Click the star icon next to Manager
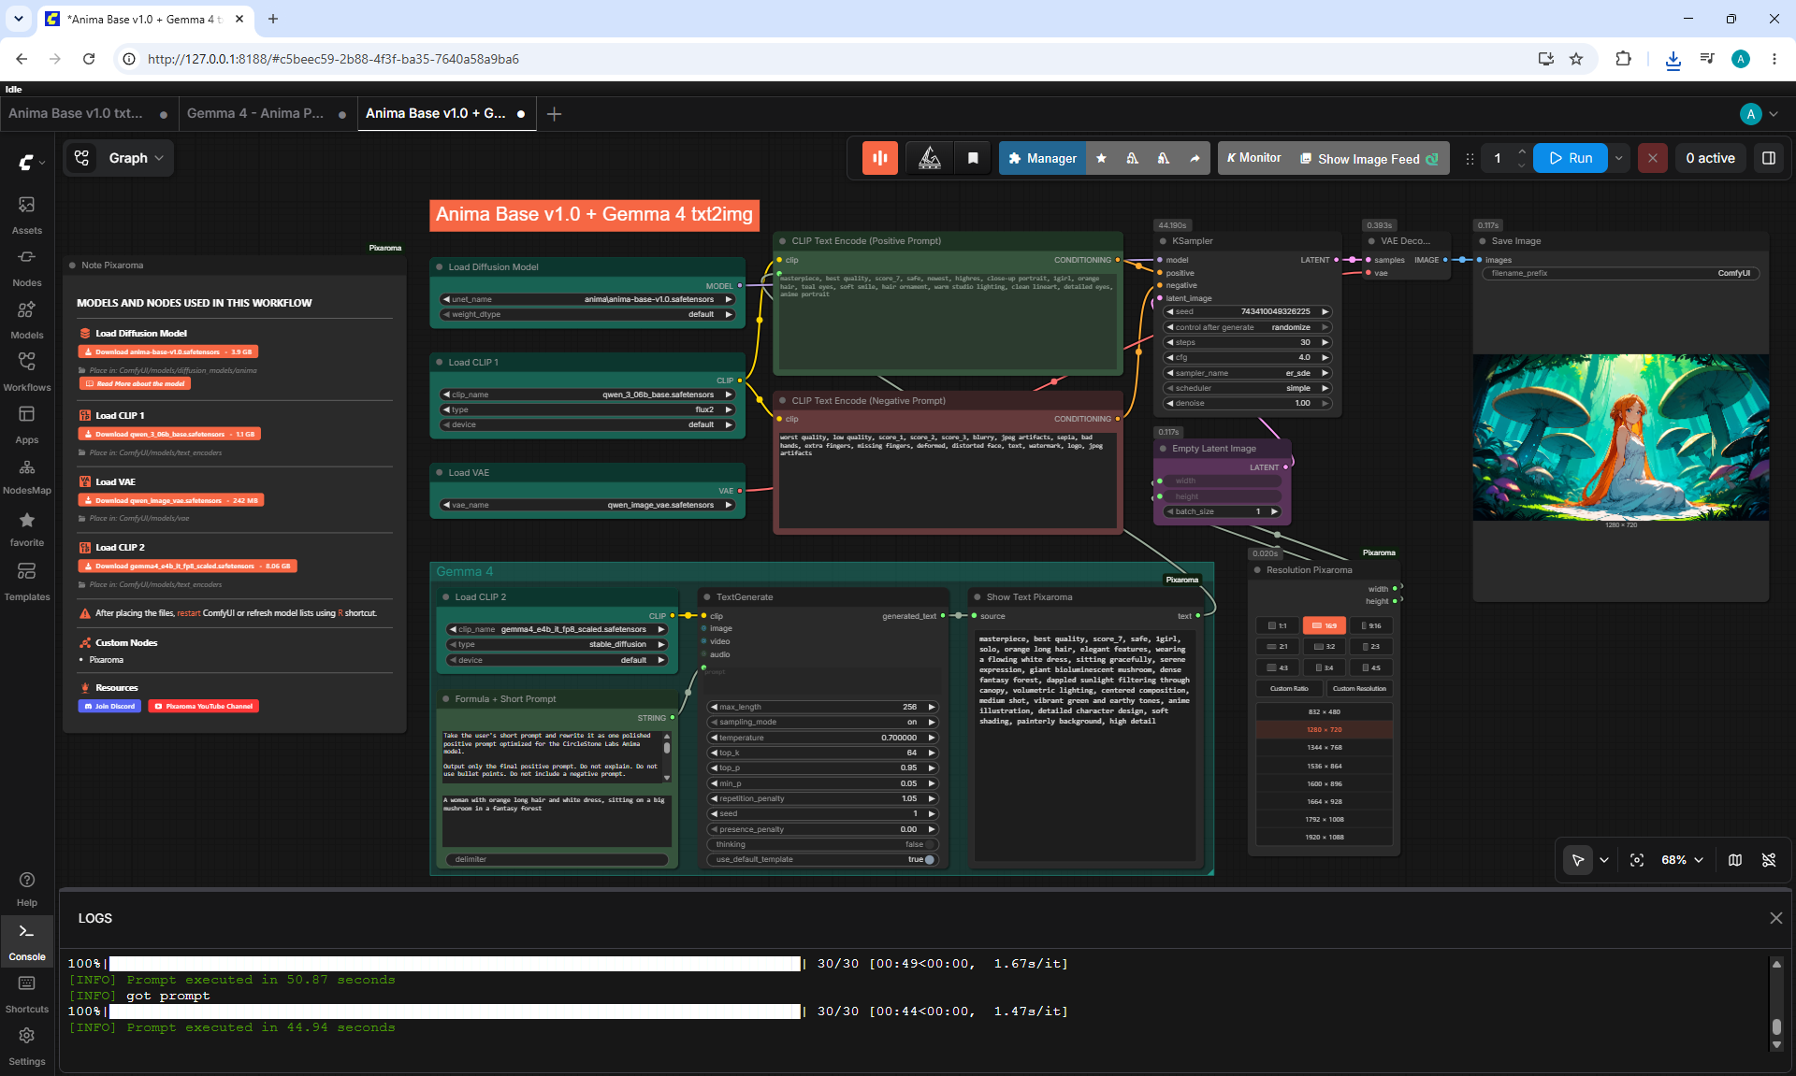 click(x=1102, y=158)
